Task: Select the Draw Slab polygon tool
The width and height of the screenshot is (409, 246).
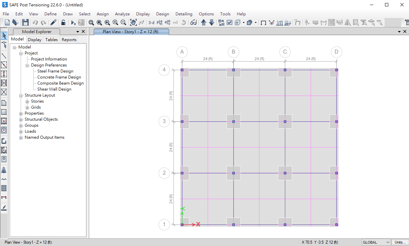Action: (x=4, y=103)
